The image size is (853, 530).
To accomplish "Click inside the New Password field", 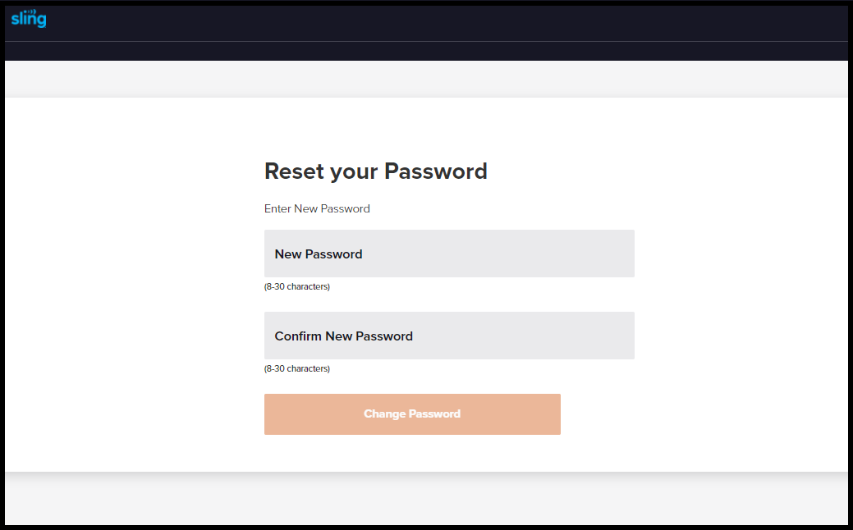I will pos(448,254).
